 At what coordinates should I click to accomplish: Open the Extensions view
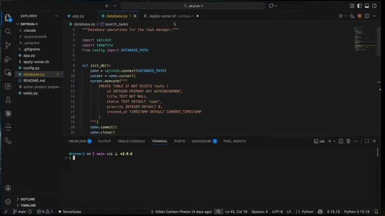[x=8, y=86]
